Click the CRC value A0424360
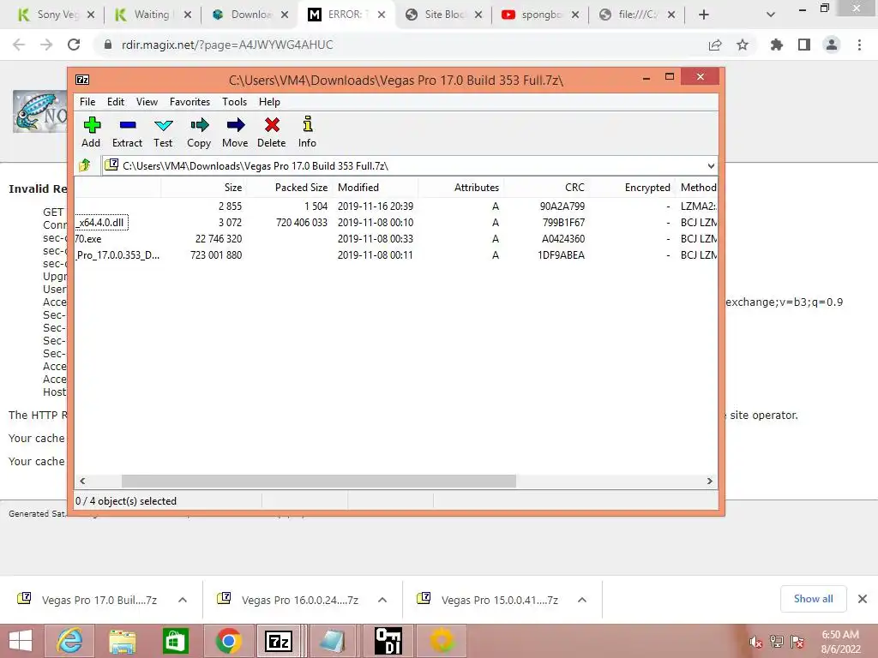The height and width of the screenshot is (658, 878). click(562, 238)
